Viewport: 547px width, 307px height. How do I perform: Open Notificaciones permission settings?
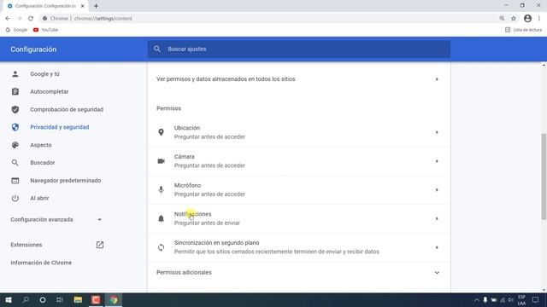[298, 218]
